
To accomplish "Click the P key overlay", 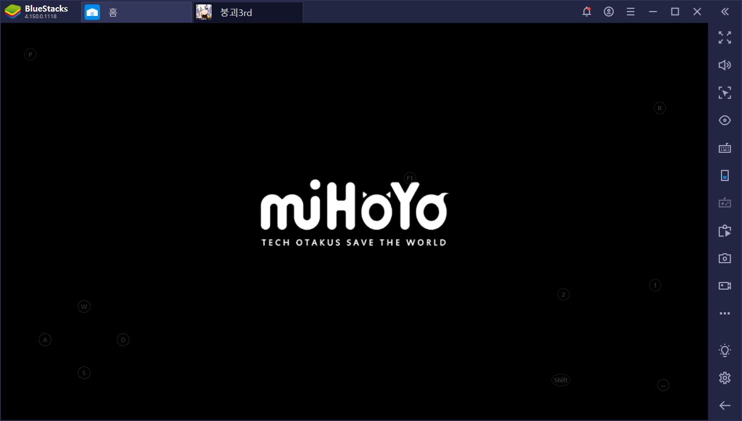I will 30,54.
